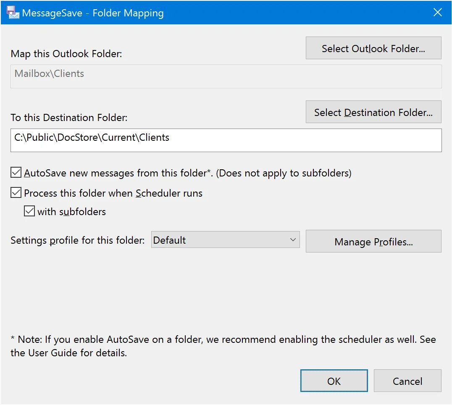Click the Settings profile for this folder label
The height and width of the screenshot is (405, 452).
point(78,240)
